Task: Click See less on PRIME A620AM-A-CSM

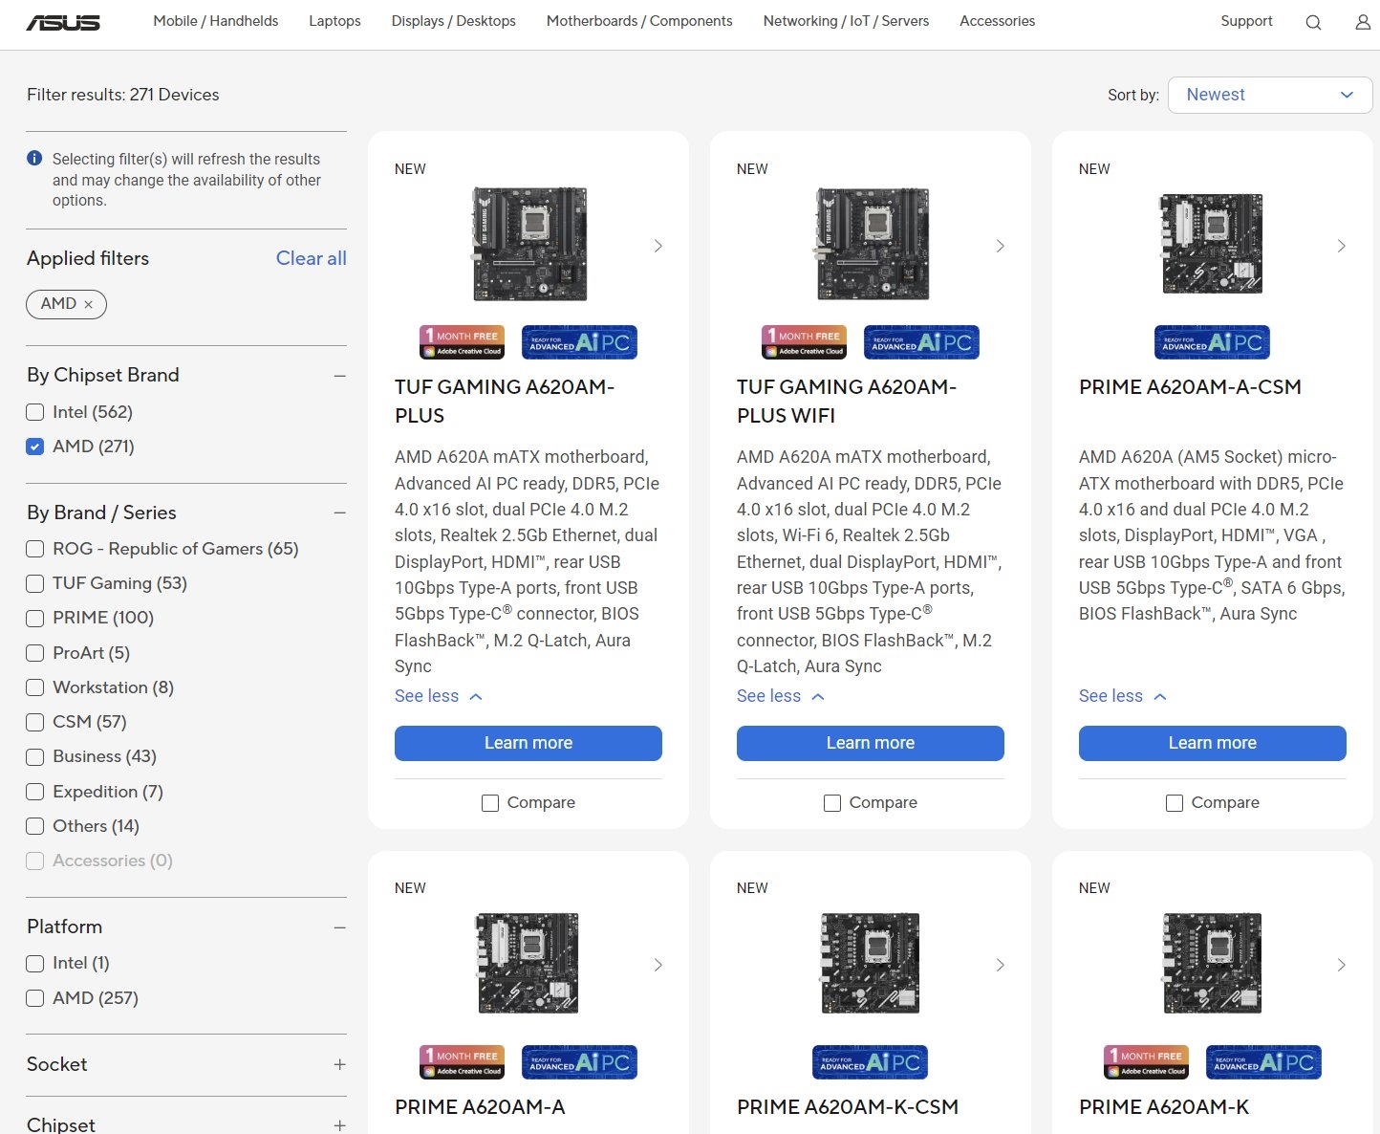Action: tap(1123, 696)
